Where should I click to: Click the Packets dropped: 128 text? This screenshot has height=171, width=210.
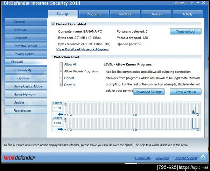(x=132, y=38)
